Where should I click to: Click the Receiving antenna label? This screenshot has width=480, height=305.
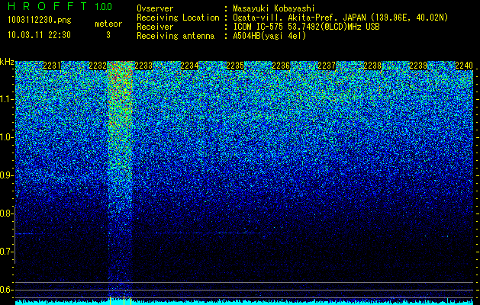(176, 36)
